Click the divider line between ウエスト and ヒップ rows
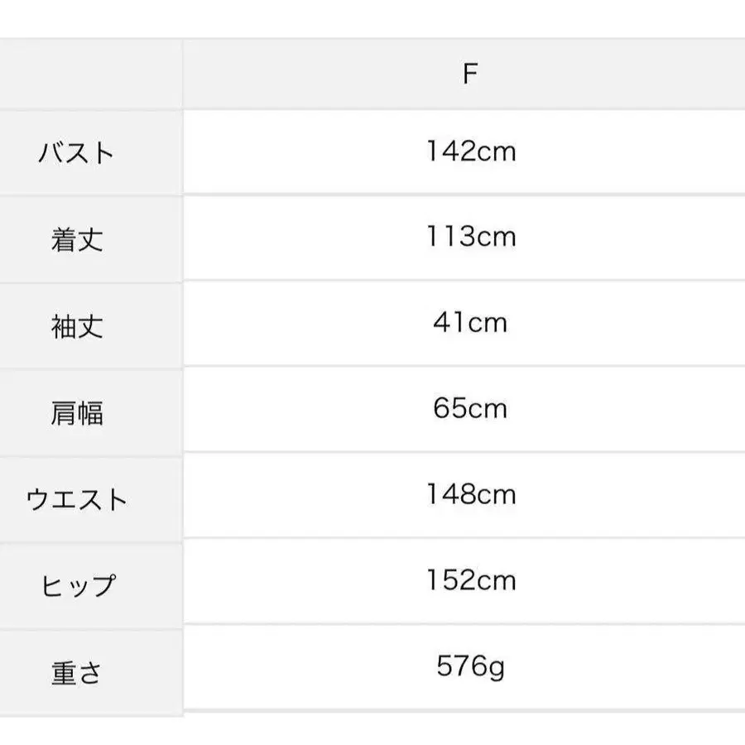 click(x=464, y=538)
